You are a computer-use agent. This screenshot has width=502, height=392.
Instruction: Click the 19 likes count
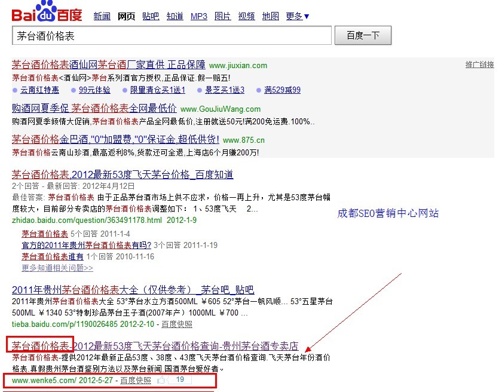[180, 379]
